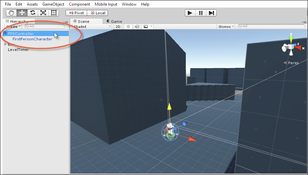Start Play mode with the play button
The height and width of the screenshot is (175, 308).
[x=190, y=13]
